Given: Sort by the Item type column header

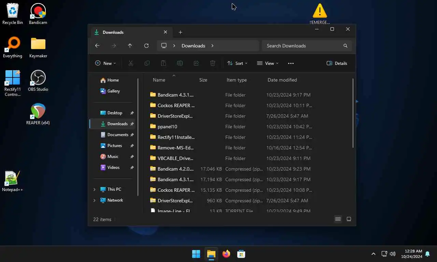Looking at the screenshot, I should tap(237, 80).
